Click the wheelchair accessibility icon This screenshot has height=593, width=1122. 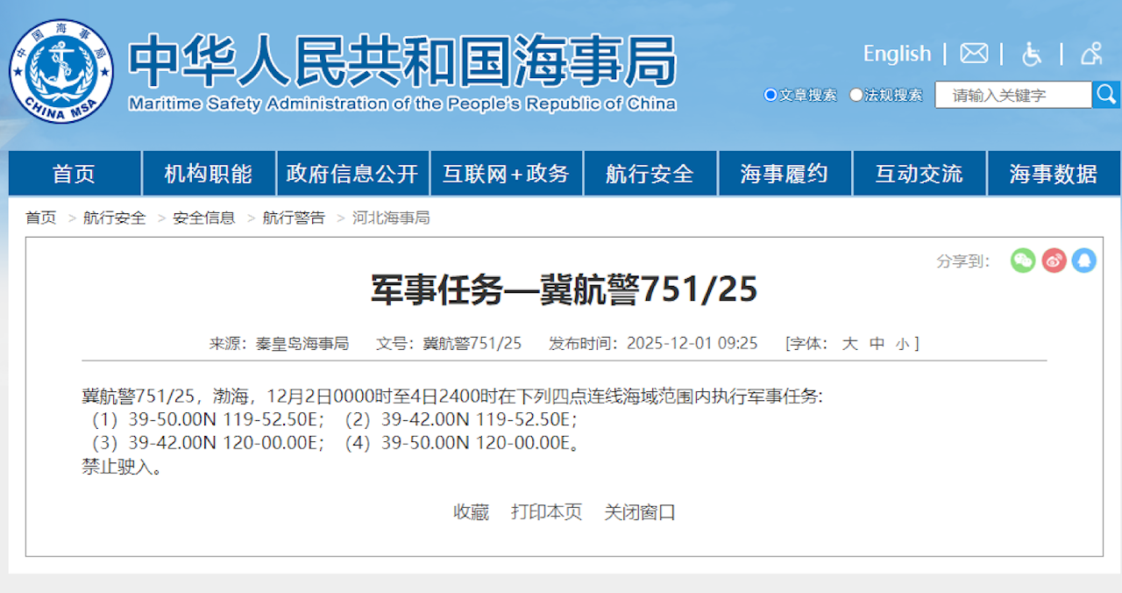1032,54
